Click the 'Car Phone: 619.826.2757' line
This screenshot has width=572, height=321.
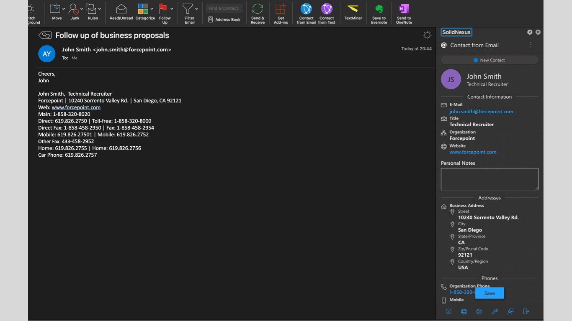67,155
